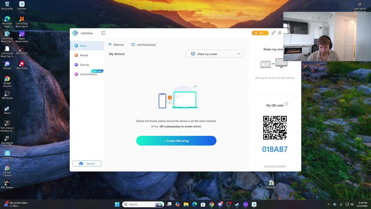Collapse the LetsView sidebar with the toggle icon
This screenshot has height=209, width=371.
click(x=103, y=33)
